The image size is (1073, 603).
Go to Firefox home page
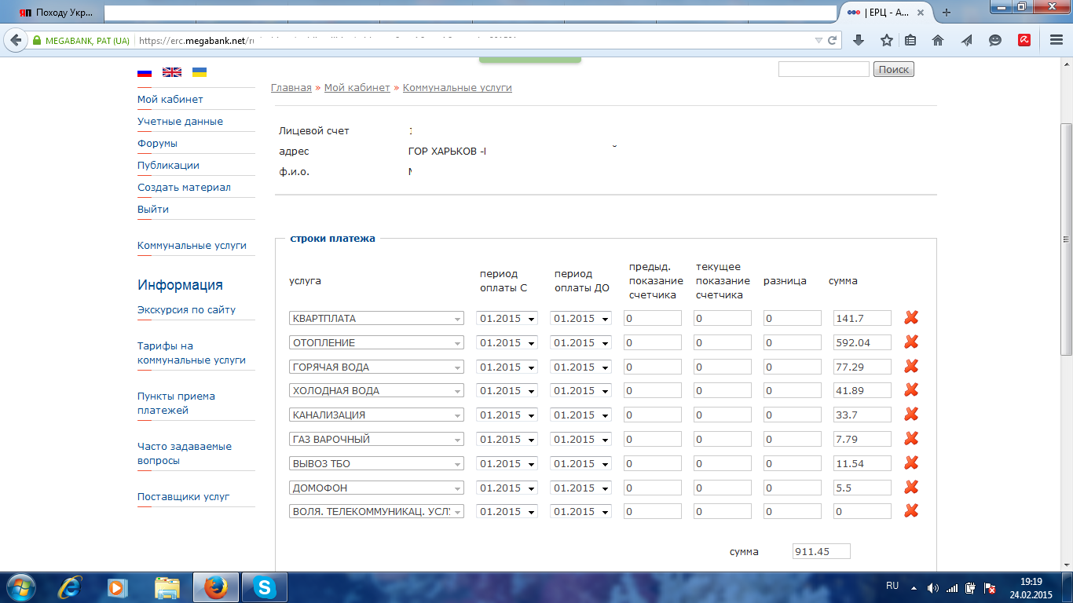pyautogui.click(x=938, y=40)
